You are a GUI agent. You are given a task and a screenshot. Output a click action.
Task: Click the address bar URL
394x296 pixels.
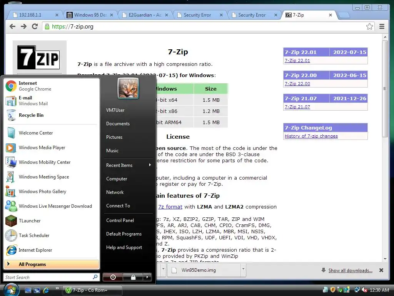(x=73, y=27)
